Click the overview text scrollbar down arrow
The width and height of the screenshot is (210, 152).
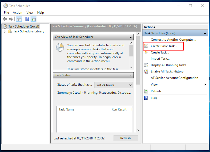pyautogui.click(x=131, y=67)
